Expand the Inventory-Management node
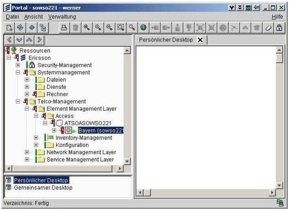The width and height of the screenshot is (289, 210). (x=36, y=138)
